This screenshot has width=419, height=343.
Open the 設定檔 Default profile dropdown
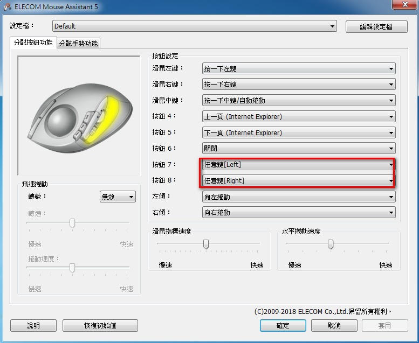(x=194, y=26)
